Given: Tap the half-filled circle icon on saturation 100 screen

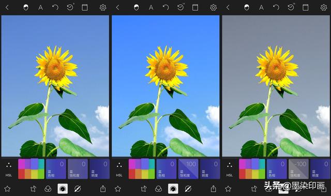Looking at the screenshot, I should [137, 8].
